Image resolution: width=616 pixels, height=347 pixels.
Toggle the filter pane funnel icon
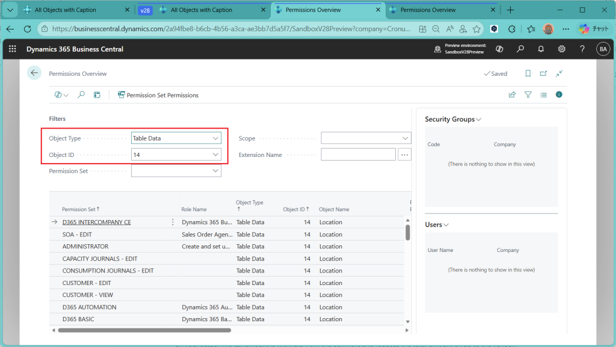click(528, 95)
